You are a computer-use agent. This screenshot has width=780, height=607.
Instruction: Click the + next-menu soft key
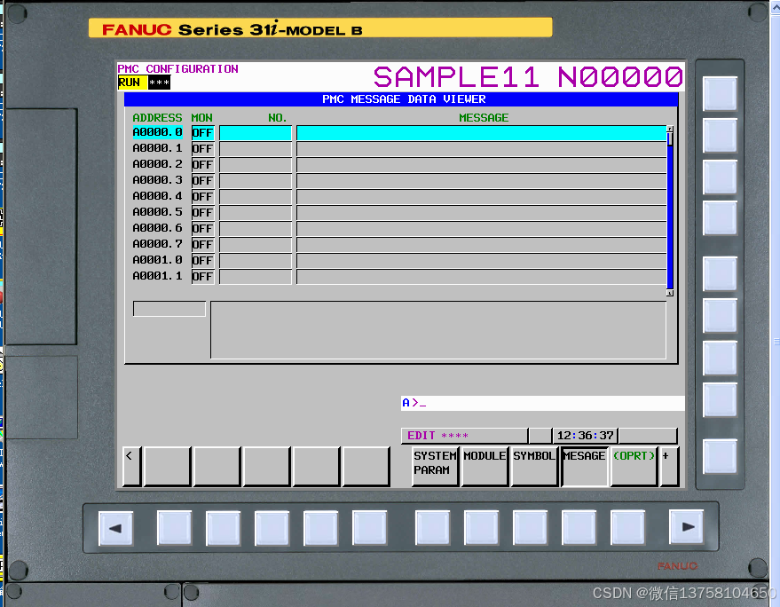668,466
